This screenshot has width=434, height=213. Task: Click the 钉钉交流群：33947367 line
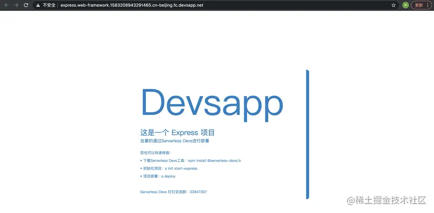[174, 192]
